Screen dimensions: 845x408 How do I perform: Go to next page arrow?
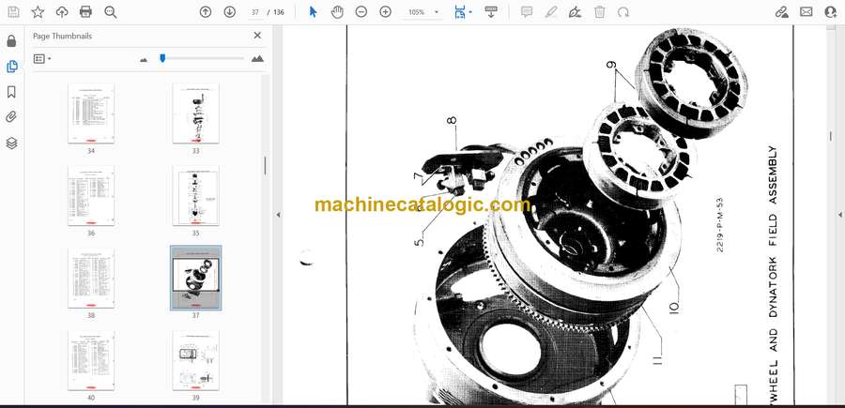coord(230,12)
